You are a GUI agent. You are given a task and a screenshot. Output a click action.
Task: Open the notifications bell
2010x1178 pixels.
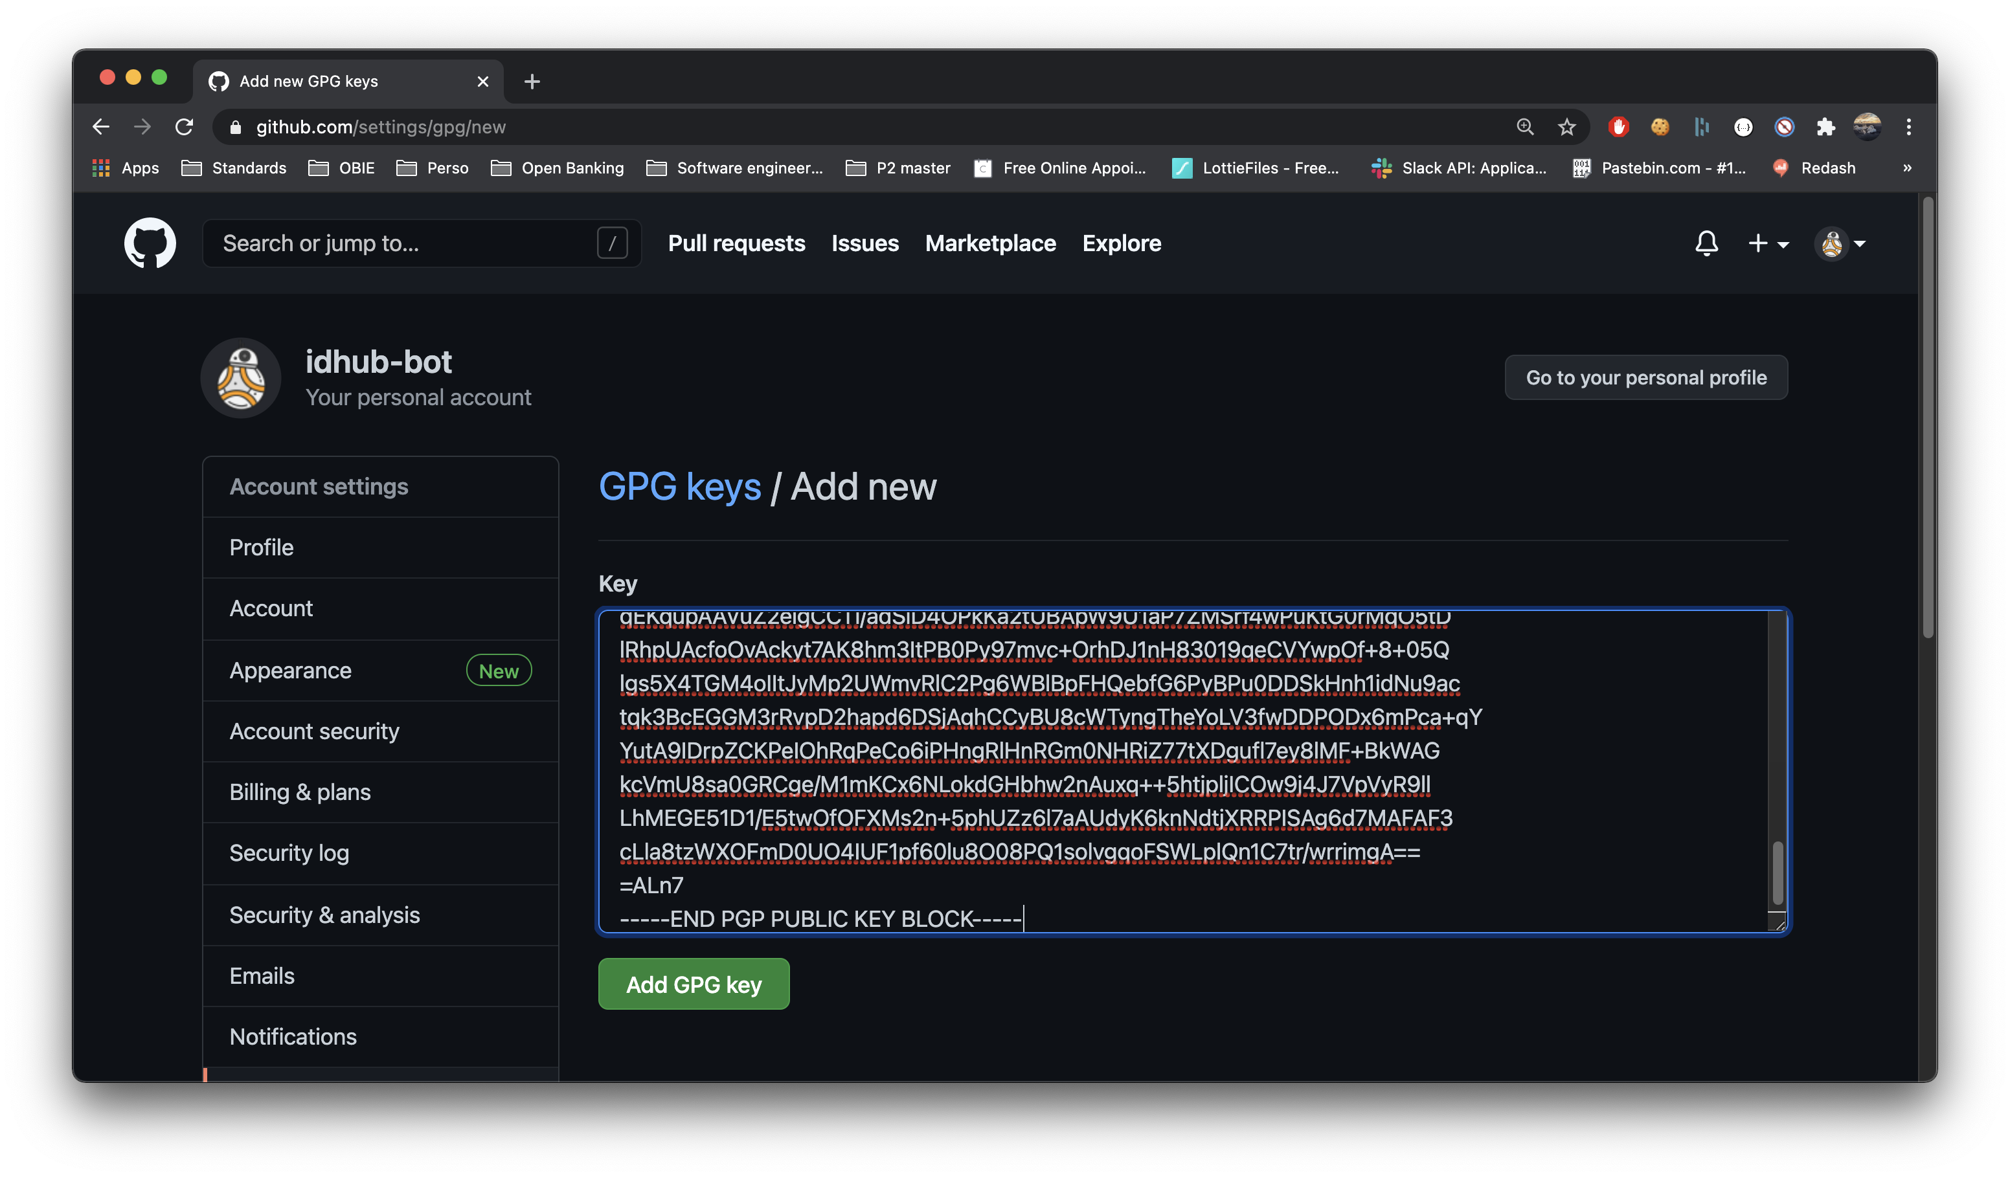point(1706,243)
